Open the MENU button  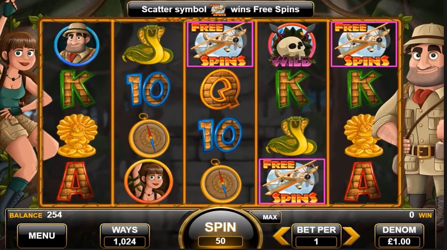pyautogui.click(x=42, y=236)
